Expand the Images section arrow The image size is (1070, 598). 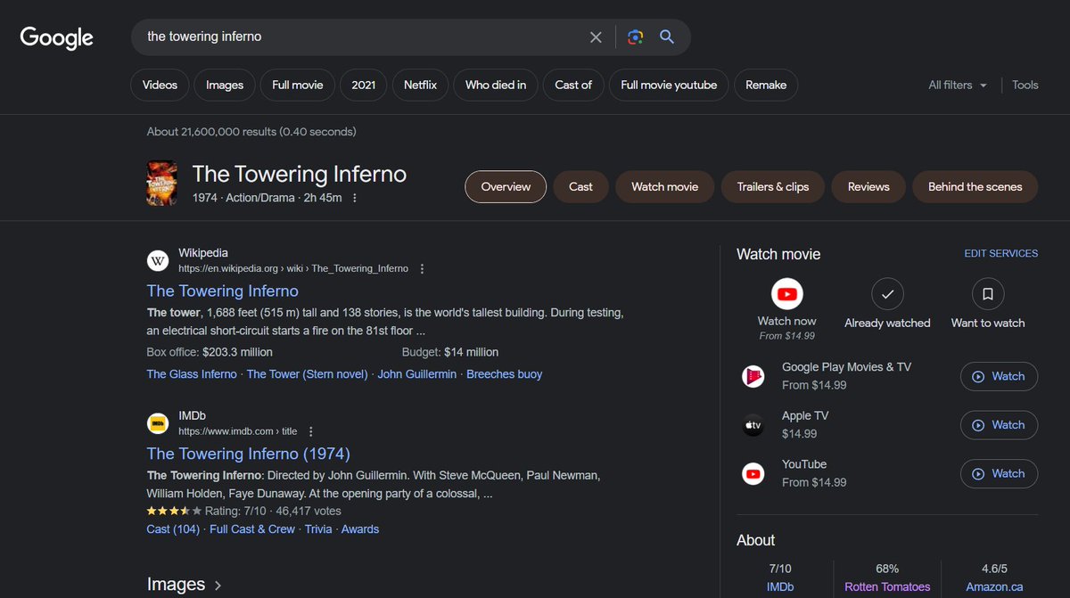218,586
